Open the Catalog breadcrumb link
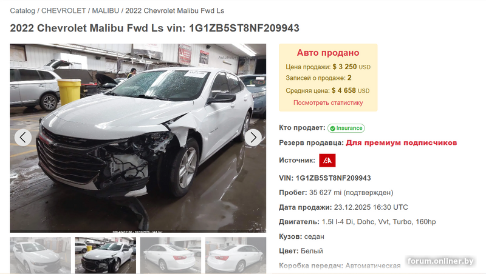This screenshot has height=274, width=486. tap(22, 11)
